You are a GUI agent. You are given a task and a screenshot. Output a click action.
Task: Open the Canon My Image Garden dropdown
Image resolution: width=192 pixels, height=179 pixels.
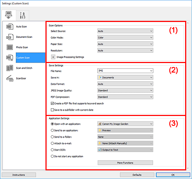point(125,124)
